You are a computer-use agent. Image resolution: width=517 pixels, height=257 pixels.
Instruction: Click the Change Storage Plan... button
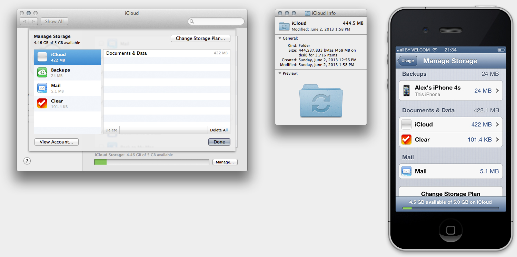[x=200, y=38]
